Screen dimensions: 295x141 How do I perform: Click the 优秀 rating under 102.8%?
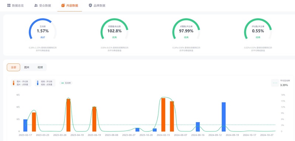(x=114, y=37)
